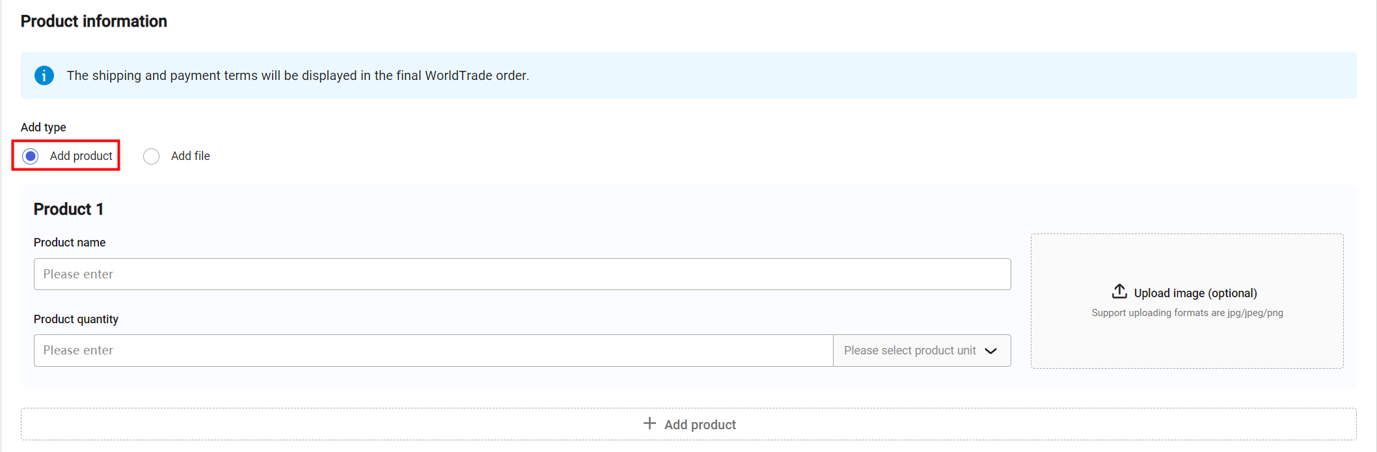1377x452 pixels.
Task: Click the Product quantity field label
Action: [76, 319]
